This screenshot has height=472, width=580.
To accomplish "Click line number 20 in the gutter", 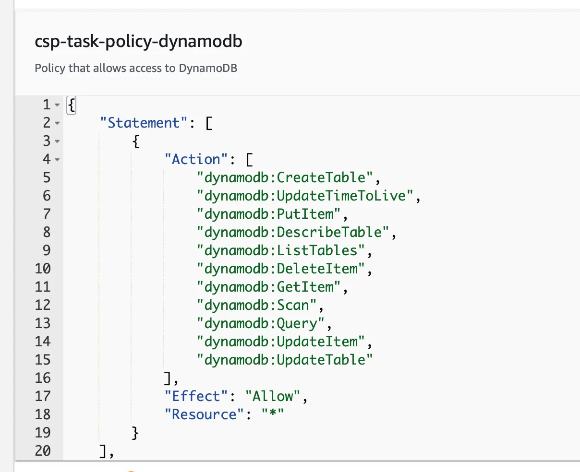I will (43, 451).
